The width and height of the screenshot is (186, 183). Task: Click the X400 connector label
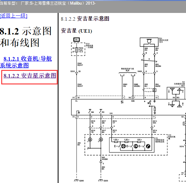coord(140,71)
